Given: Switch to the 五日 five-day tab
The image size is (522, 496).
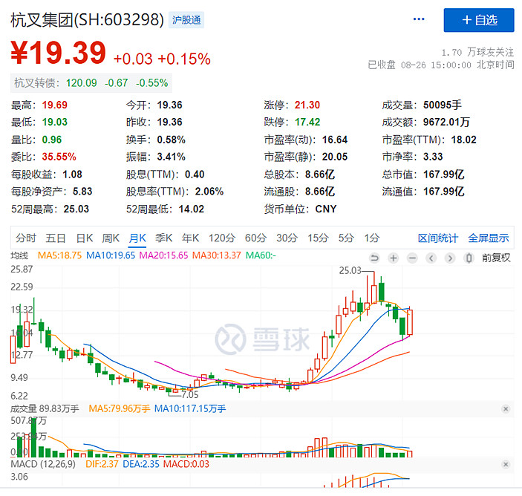Looking at the screenshot, I should coord(55,238).
